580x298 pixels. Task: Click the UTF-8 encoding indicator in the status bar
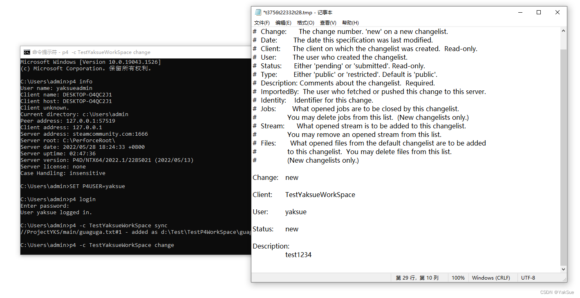(x=528, y=278)
